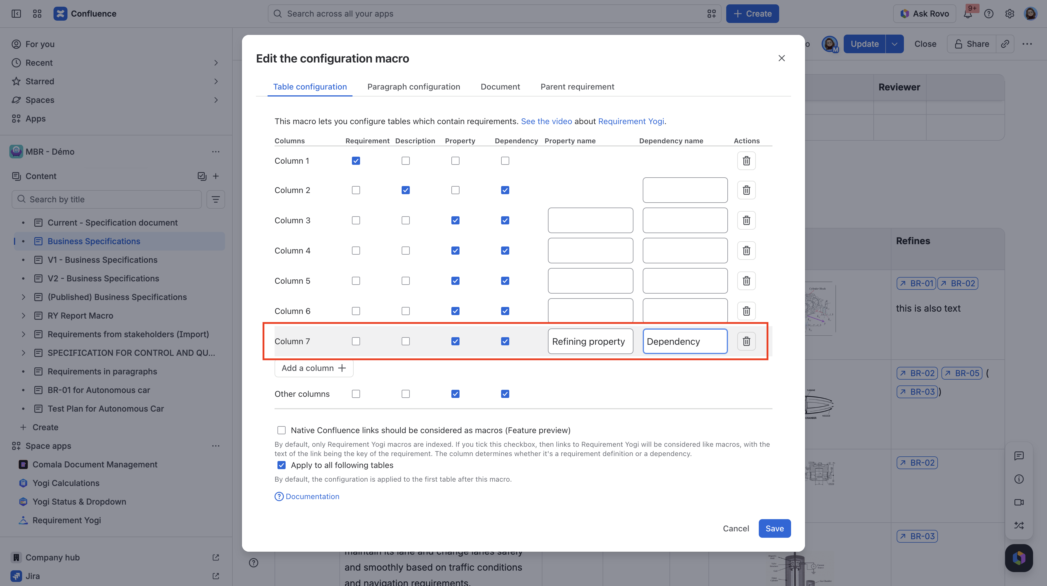
Task: Click the copy link icon beside Share
Action: tap(1005, 44)
